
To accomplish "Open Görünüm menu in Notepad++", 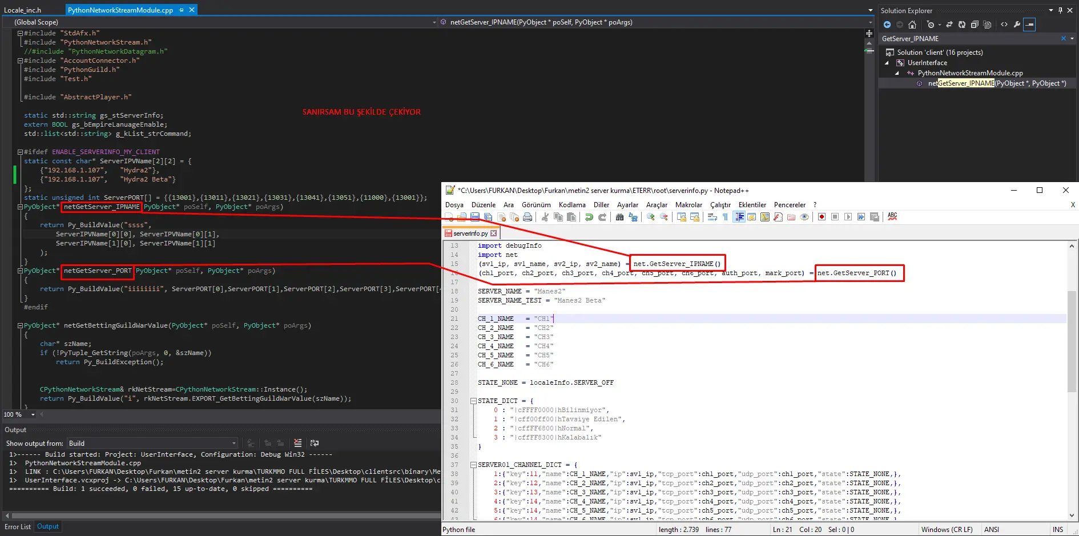I will (x=536, y=205).
